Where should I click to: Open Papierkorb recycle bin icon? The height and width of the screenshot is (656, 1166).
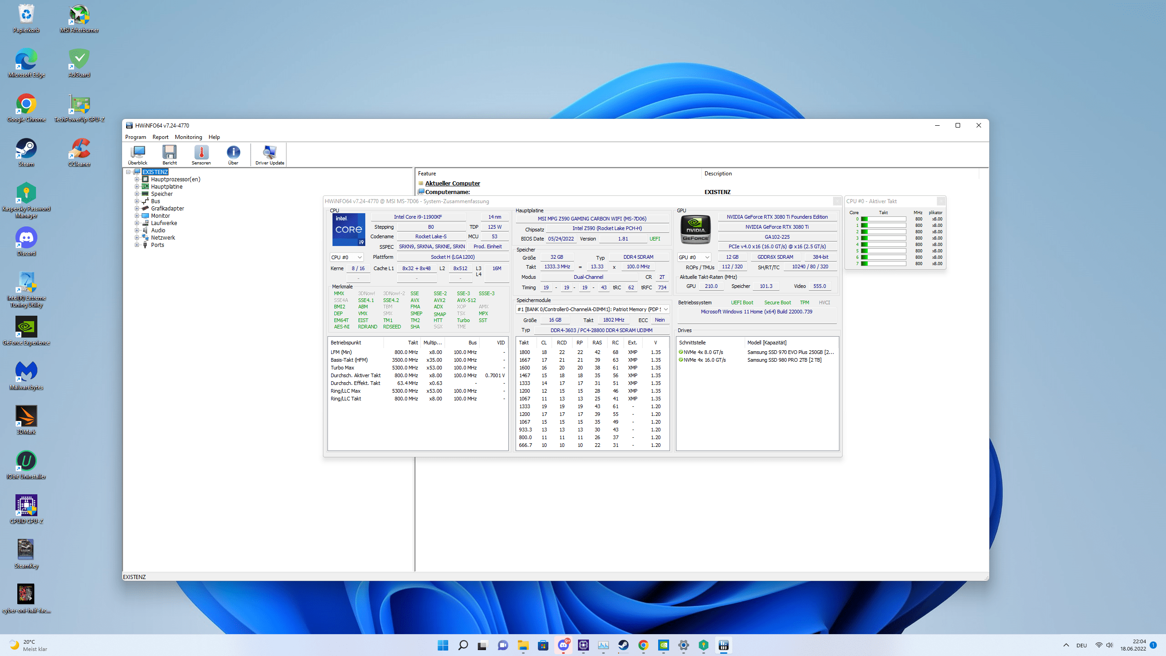coord(26,18)
